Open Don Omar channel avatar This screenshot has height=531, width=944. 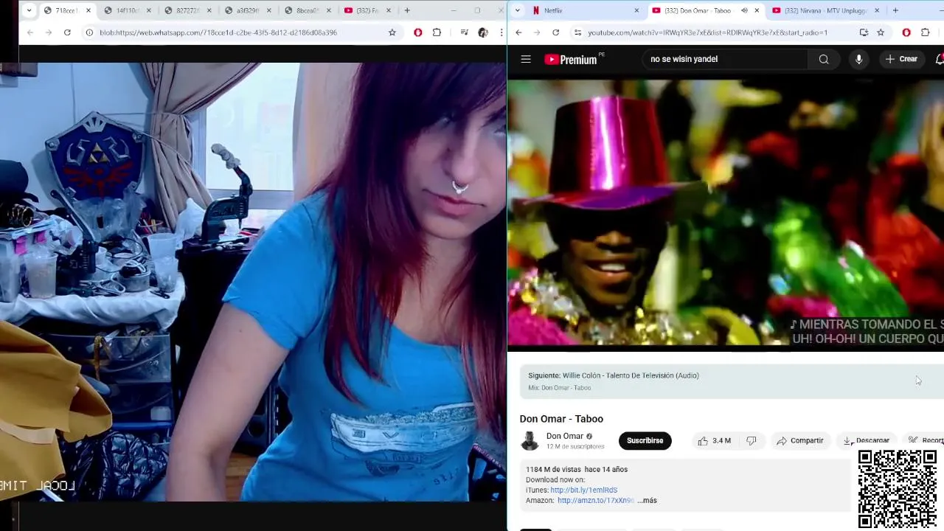530,441
